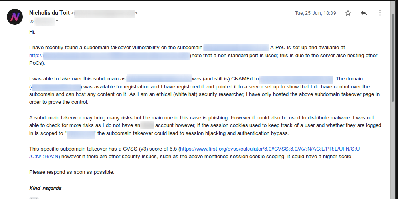Viewport: 398px width, 199px height.
Task: Click the blurred recipient name after "to"
Action: tap(45, 21)
